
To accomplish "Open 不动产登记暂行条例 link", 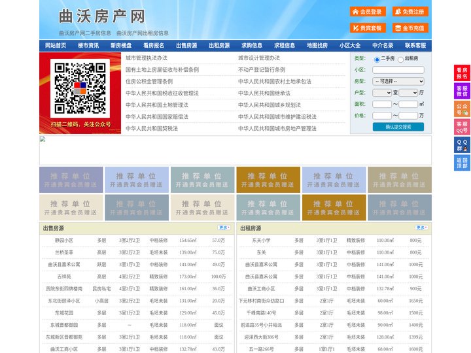I will pyautogui.click(x=262, y=70).
